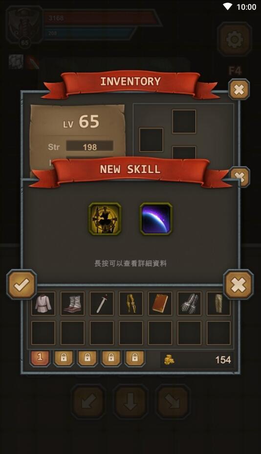Select the yellow target warrior skill icon

click(105, 219)
